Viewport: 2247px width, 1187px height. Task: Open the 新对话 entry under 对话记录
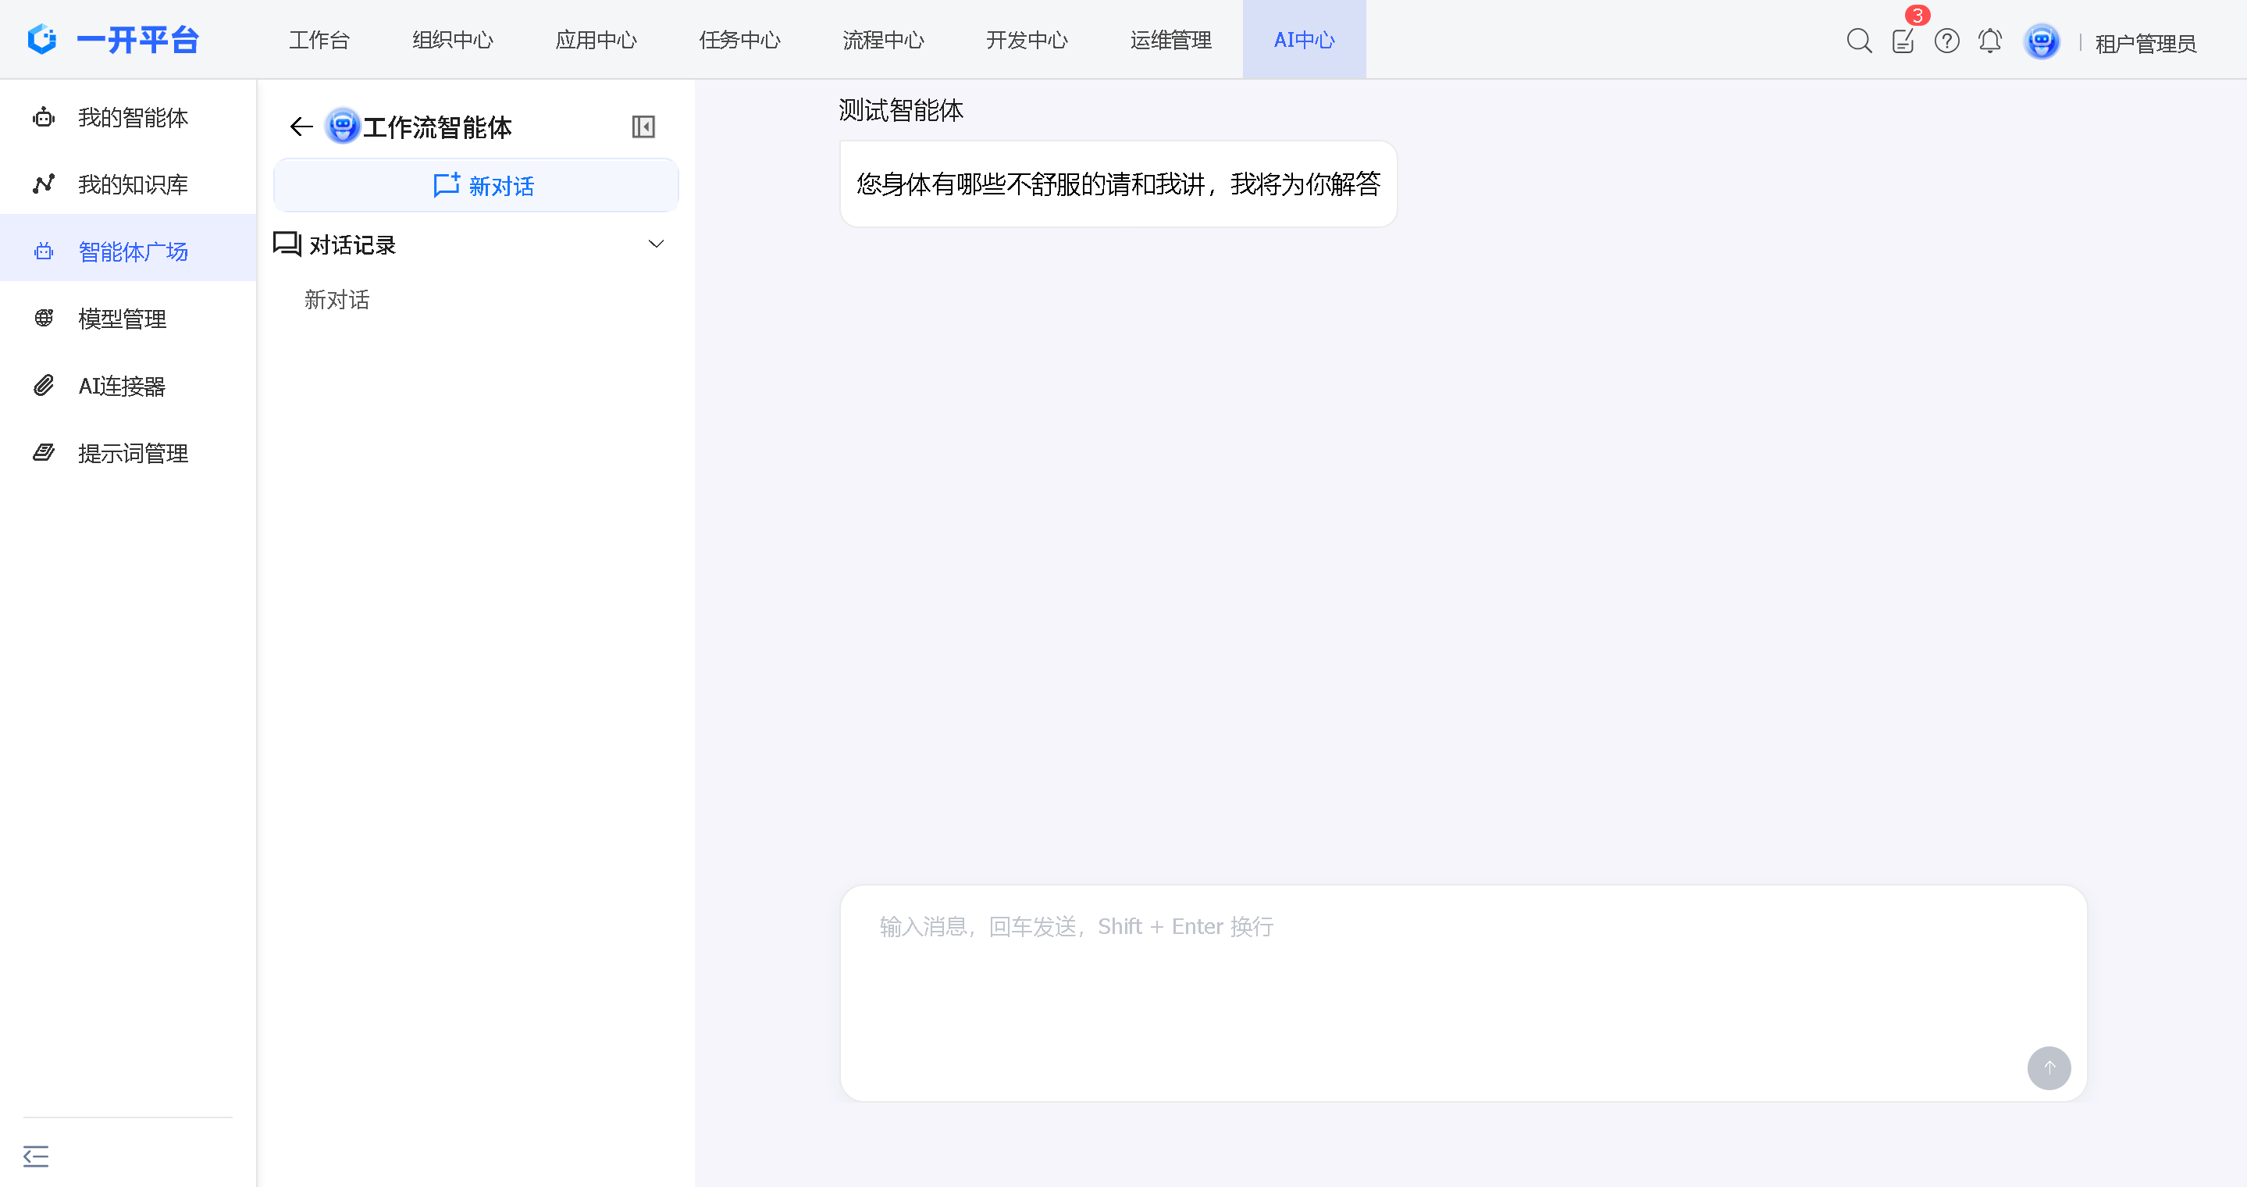pyautogui.click(x=337, y=299)
